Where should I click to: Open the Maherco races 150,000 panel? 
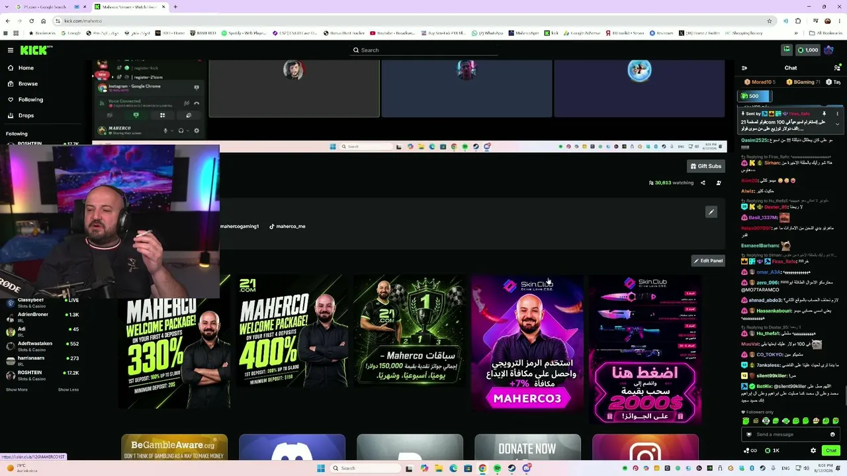409,332
